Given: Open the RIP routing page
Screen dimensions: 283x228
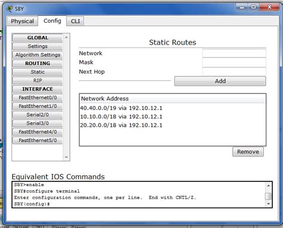Looking at the screenshot, I should pyautogui.click(x=38, y=81).
